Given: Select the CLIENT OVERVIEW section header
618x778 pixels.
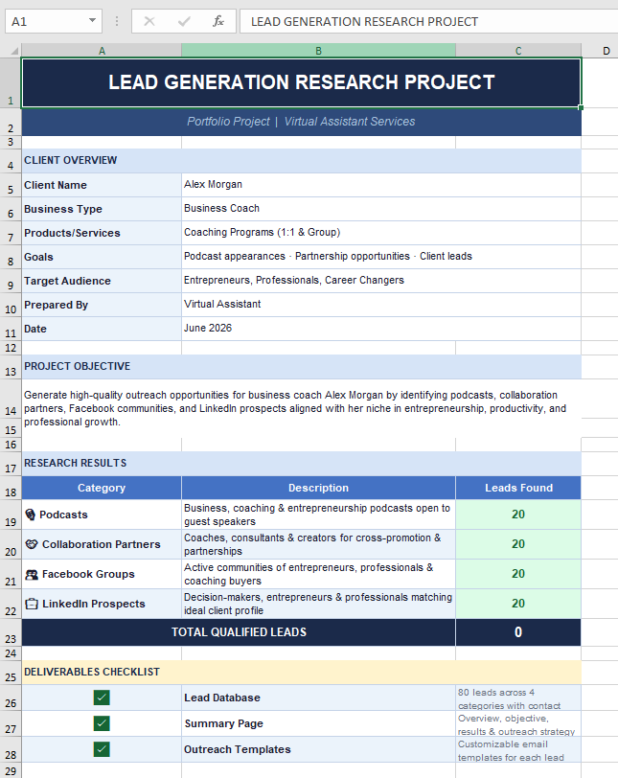Looking at the screenshot, I should tap(301, 160).
